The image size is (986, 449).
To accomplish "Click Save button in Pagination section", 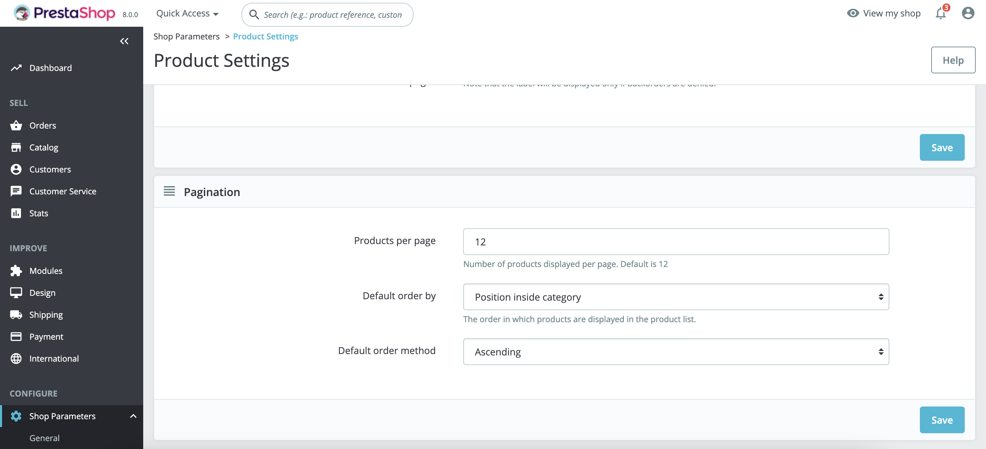I will (x=941, y=420).
